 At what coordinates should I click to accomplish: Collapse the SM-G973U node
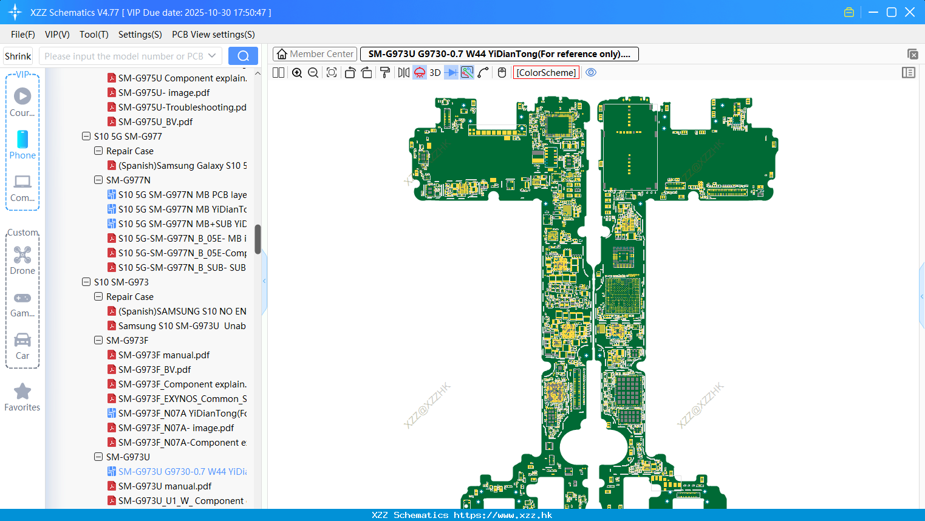[x=98, y=457]
